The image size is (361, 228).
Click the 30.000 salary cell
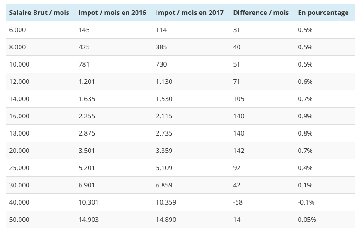19,185
